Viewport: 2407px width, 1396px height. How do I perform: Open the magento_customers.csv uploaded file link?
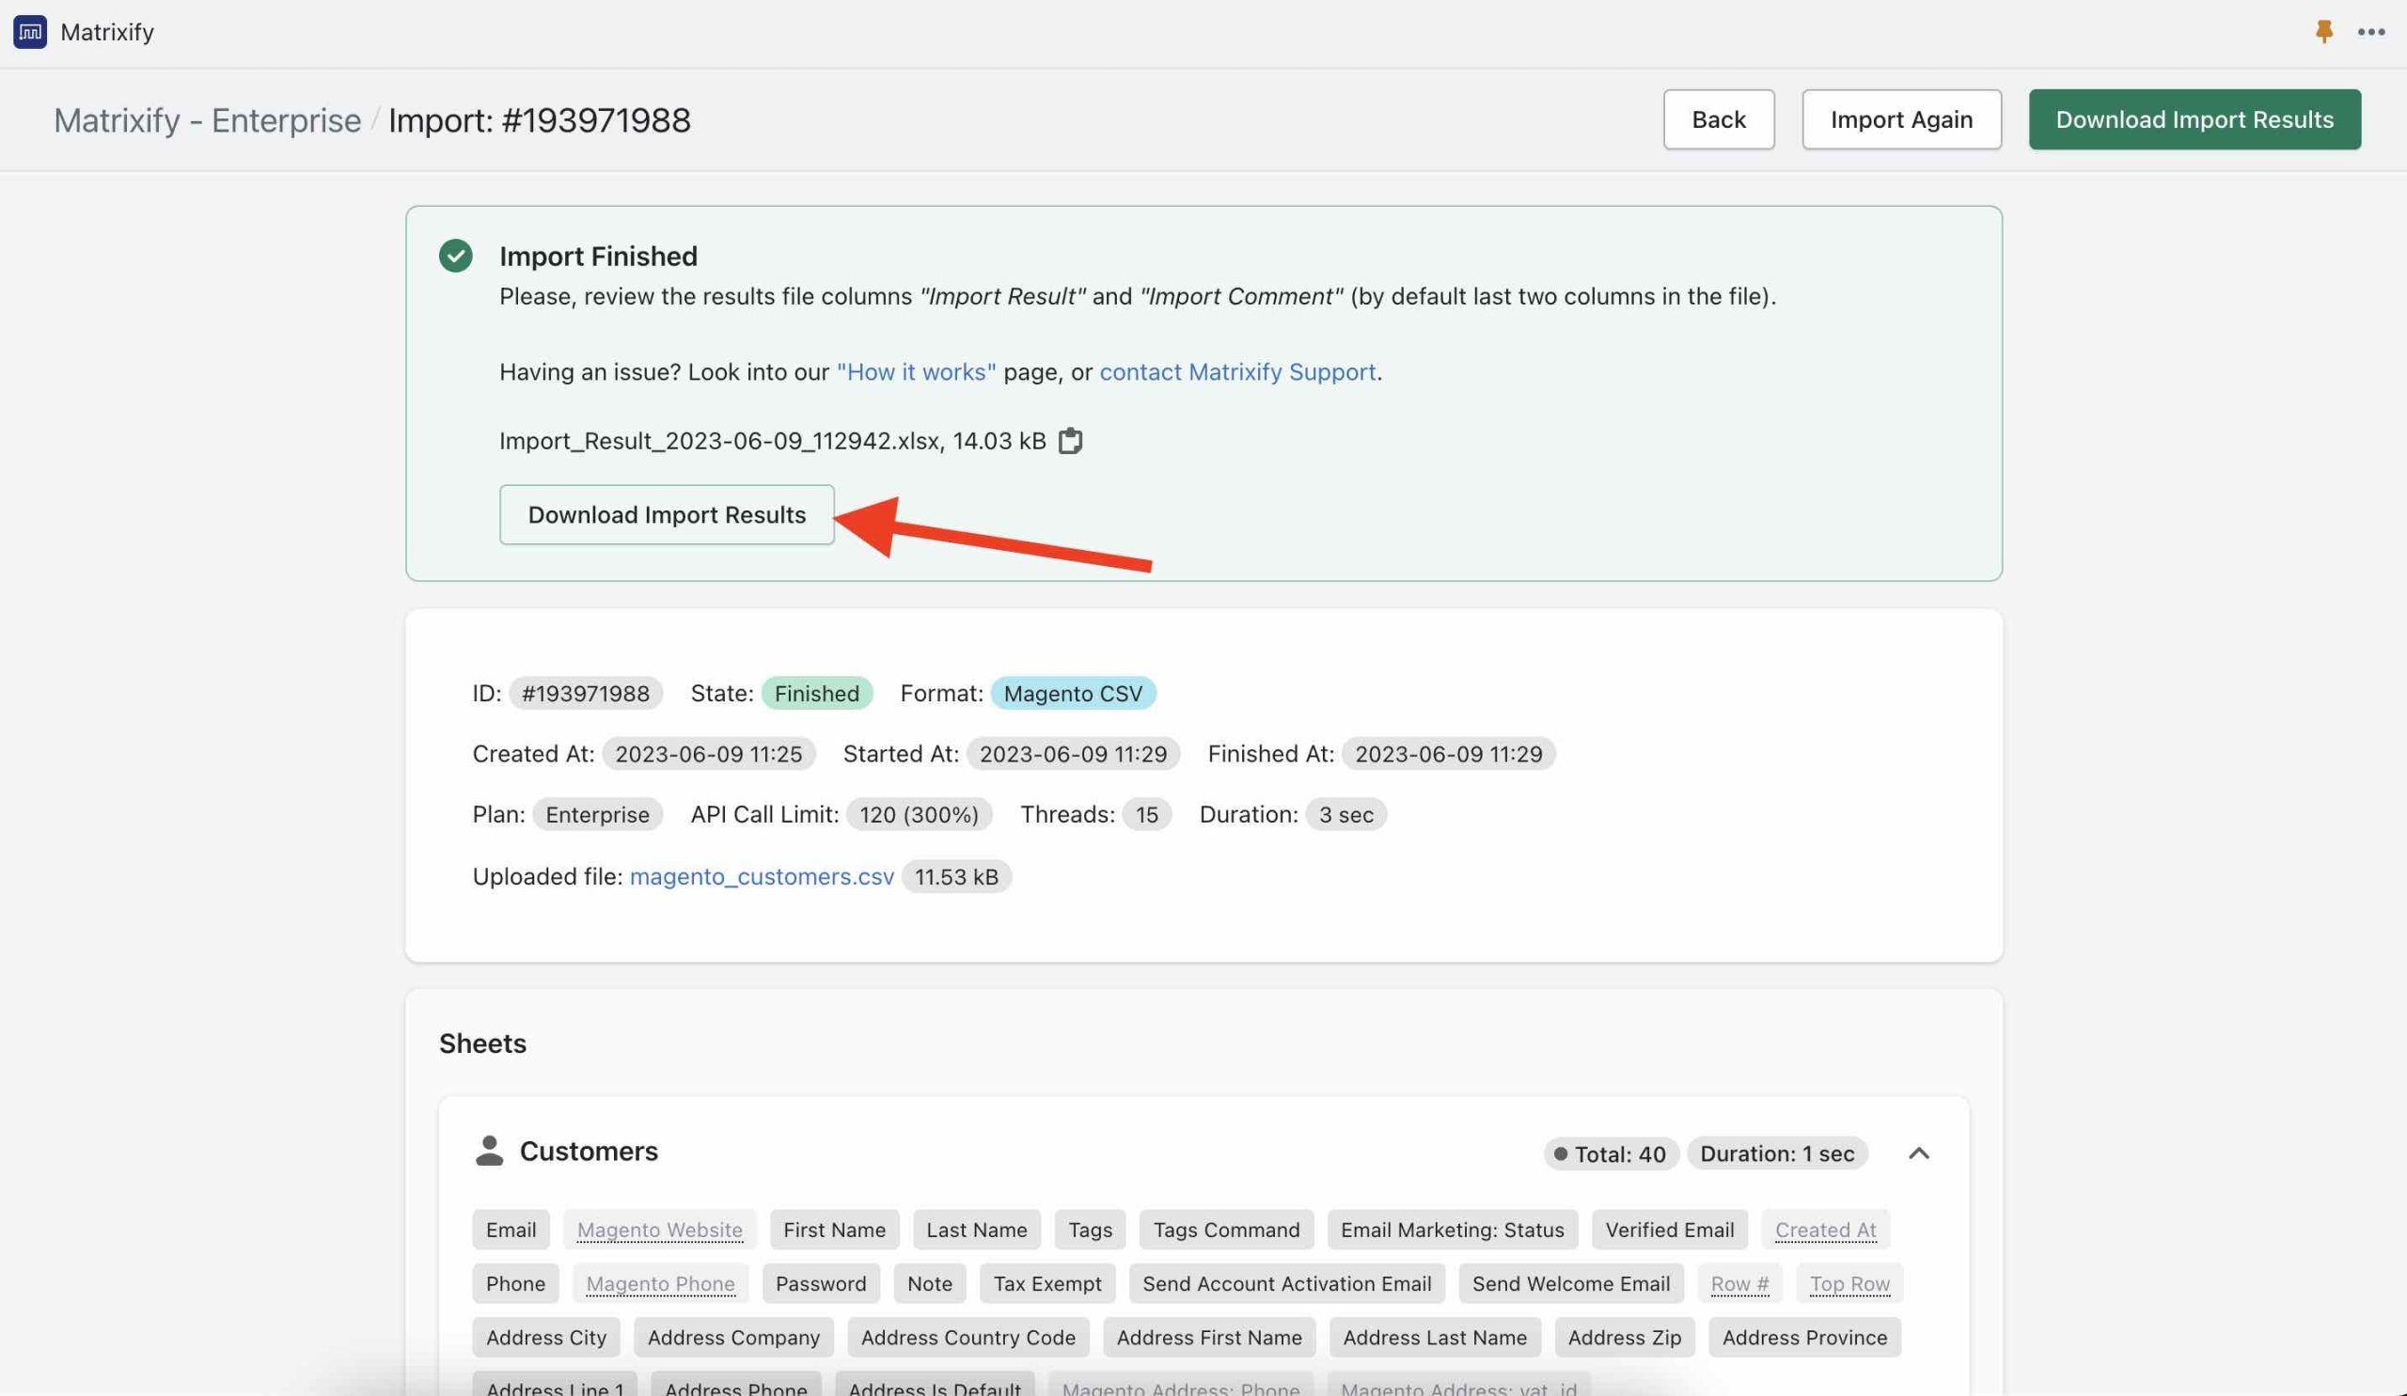click(x=762, y=876)
